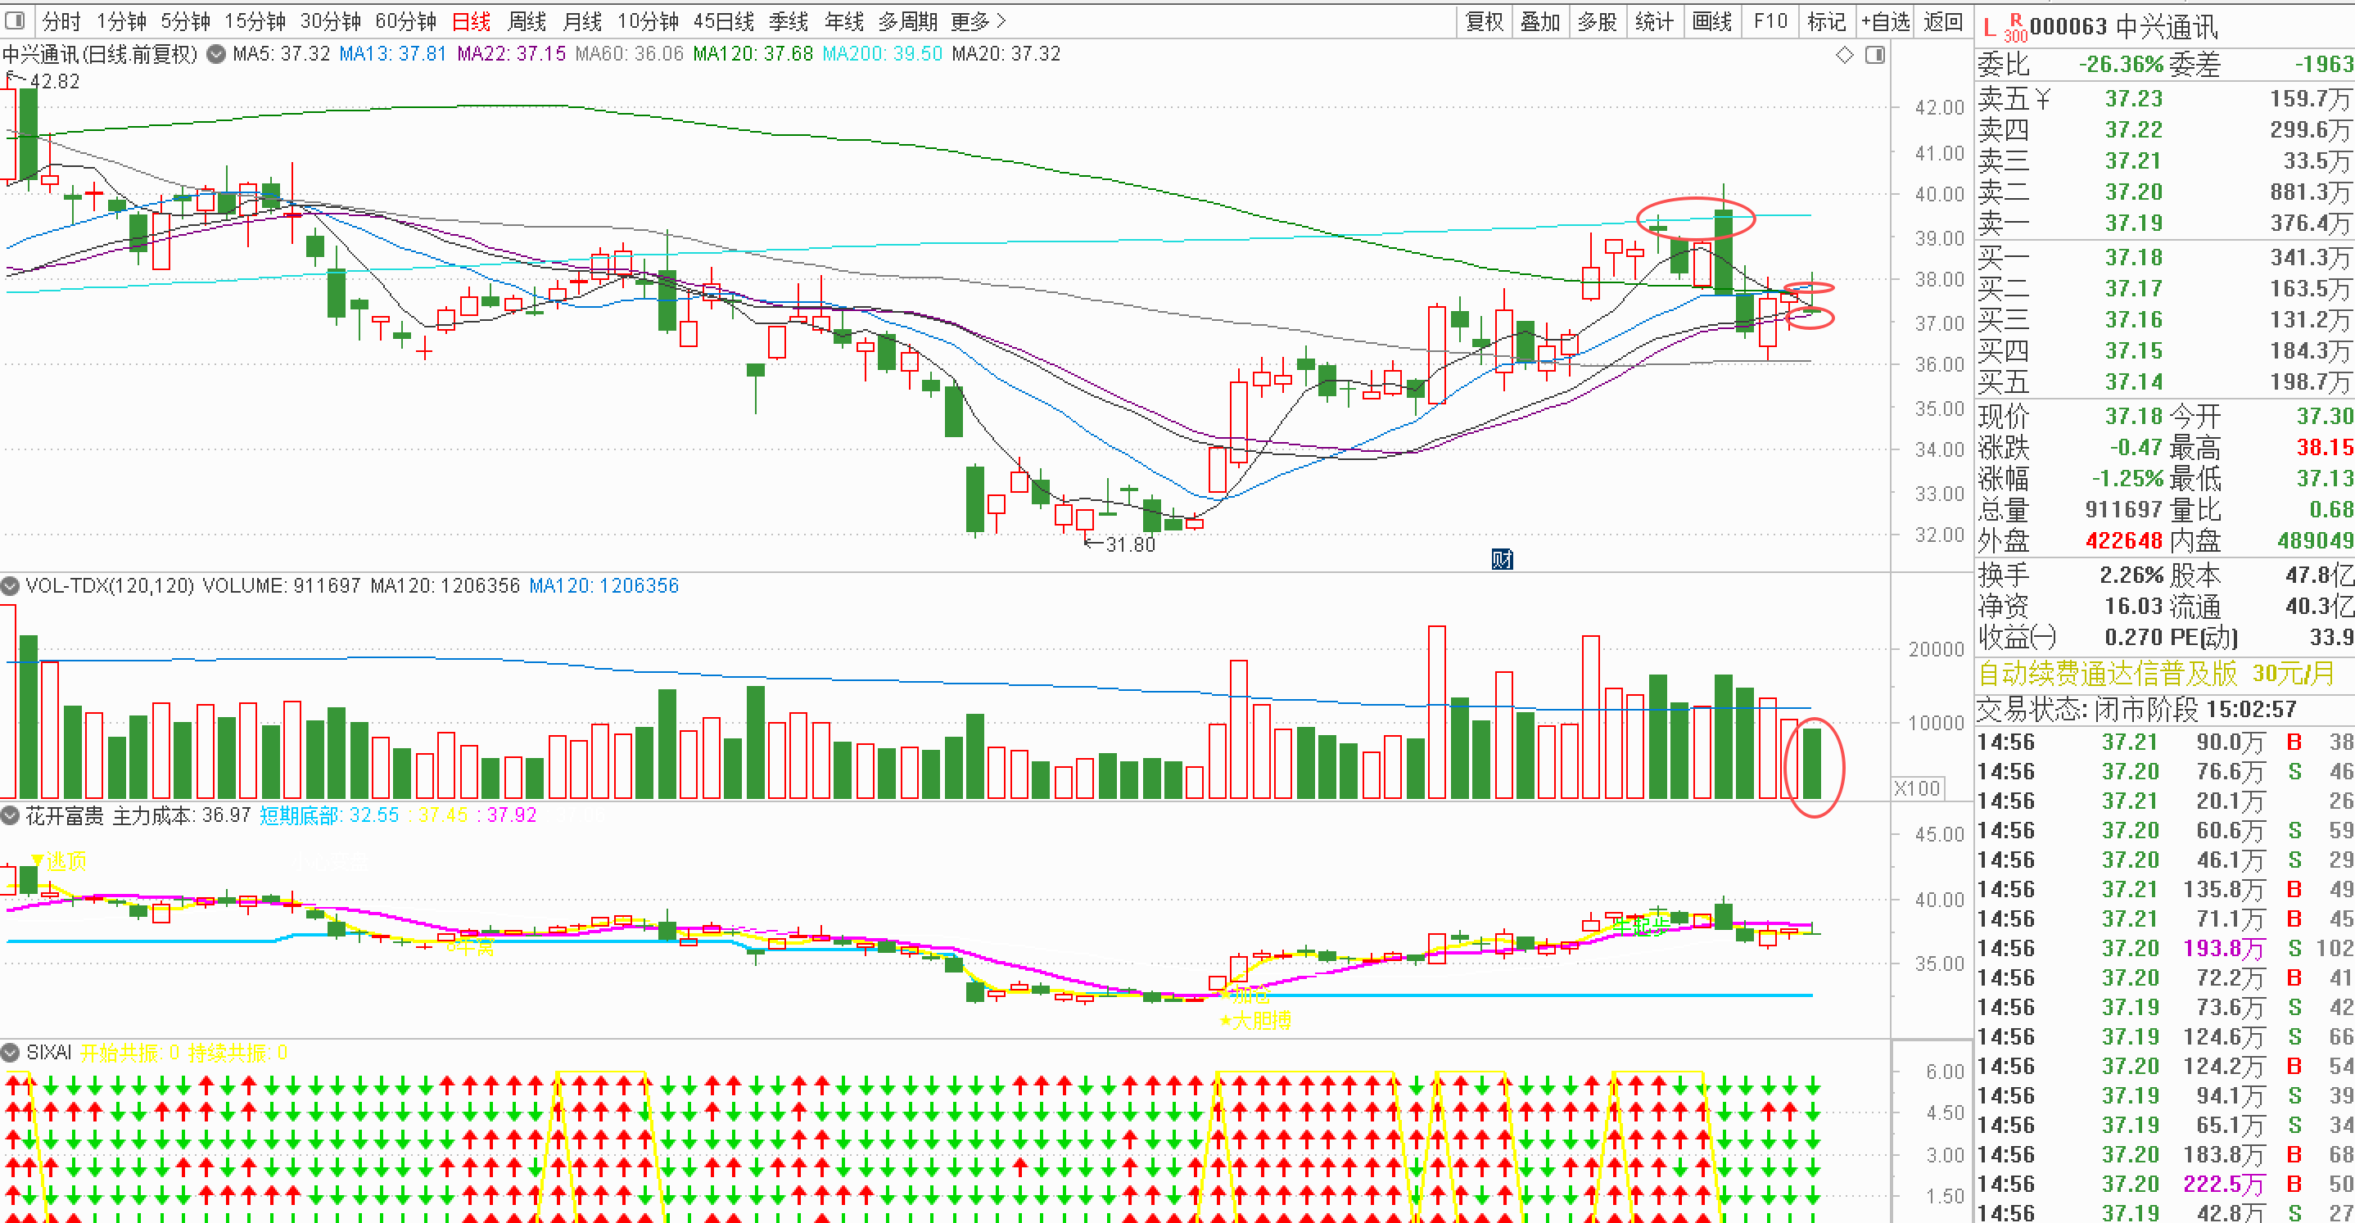Image resolution: width=2355 pixels, height=1223 pixels.
Task: Expand the 中兴通讯 main chart indicator dropdown
Action: click(x=217, y=54)
